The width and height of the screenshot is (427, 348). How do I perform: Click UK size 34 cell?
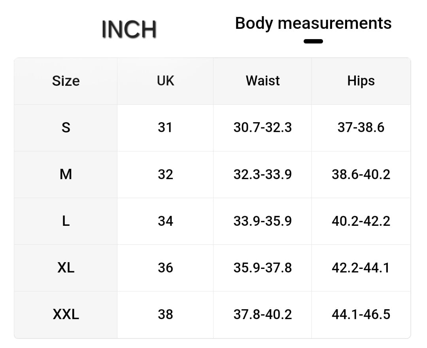coord(165,221)
